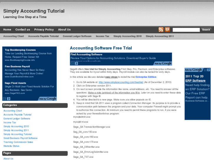Open www.SageFAS.com ad URL
The height and width of the screenshot is (160, 214).
pos(15,93)
